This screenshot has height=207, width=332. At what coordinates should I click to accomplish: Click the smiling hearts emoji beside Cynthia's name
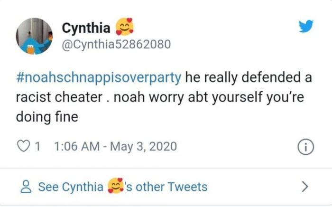pos(125,27)
